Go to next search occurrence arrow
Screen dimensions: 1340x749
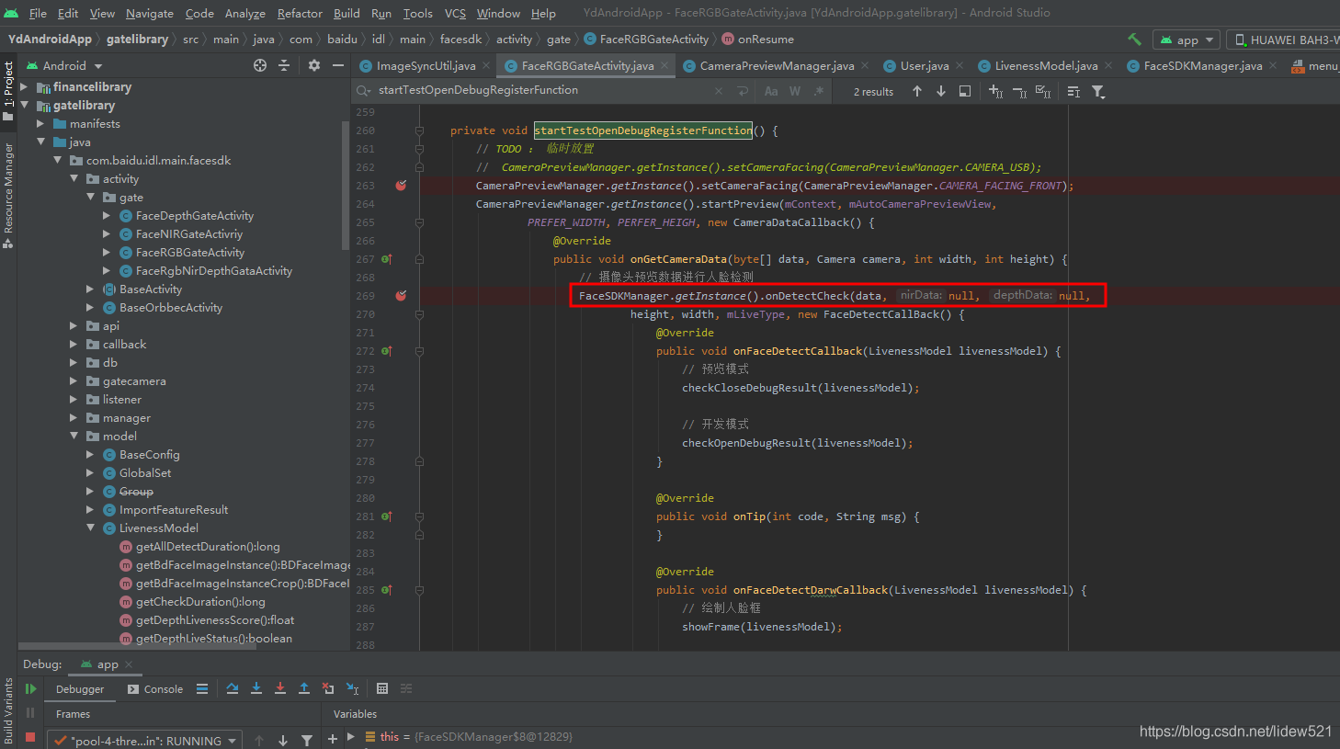[x=941, y=91]
